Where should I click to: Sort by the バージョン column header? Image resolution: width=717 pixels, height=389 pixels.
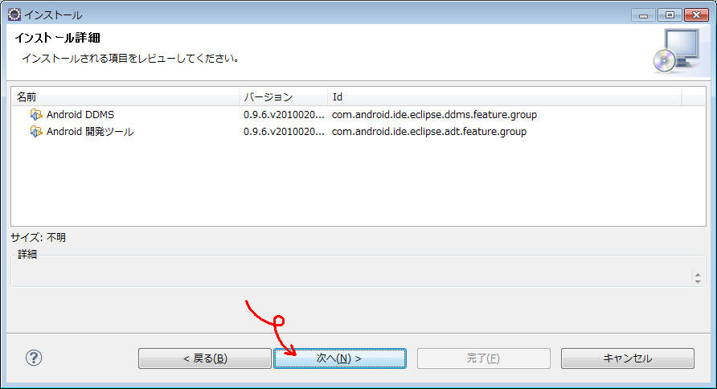pyautogui.click(x=283, y=97)
